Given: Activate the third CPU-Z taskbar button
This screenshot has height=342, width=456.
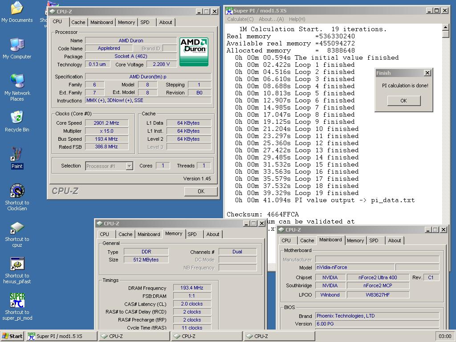Looking at the screenshot, I should (x=279, y=336).
